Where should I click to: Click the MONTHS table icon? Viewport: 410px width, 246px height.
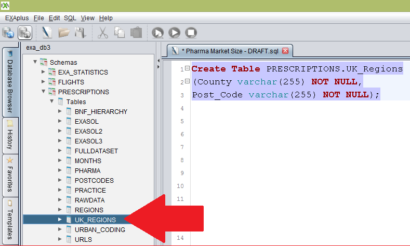(x=69, y=161)
